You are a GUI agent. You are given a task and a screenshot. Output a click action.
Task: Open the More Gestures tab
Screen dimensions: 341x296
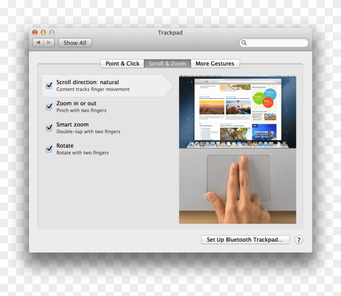tap(215, 63)
